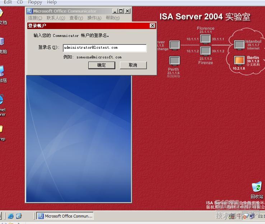The image size is (265, 224).
Task: Open the 联系人(O) menu in Communicator
Action: coord(56,18)
